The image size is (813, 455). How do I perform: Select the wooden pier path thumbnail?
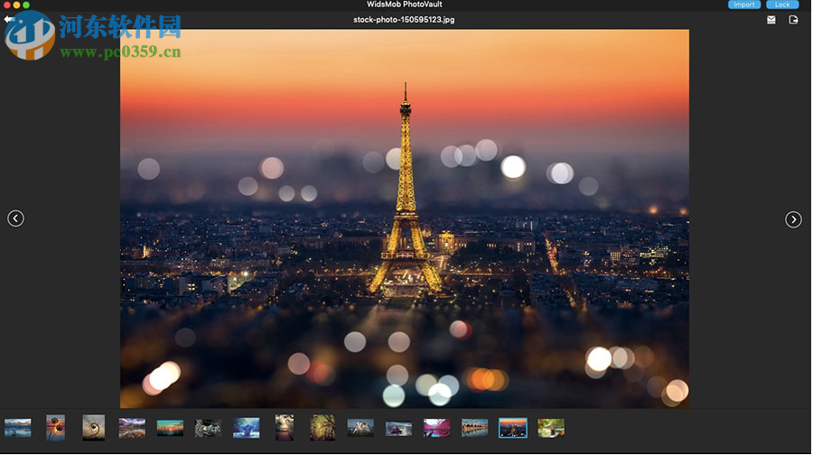(x=285, y=428)
